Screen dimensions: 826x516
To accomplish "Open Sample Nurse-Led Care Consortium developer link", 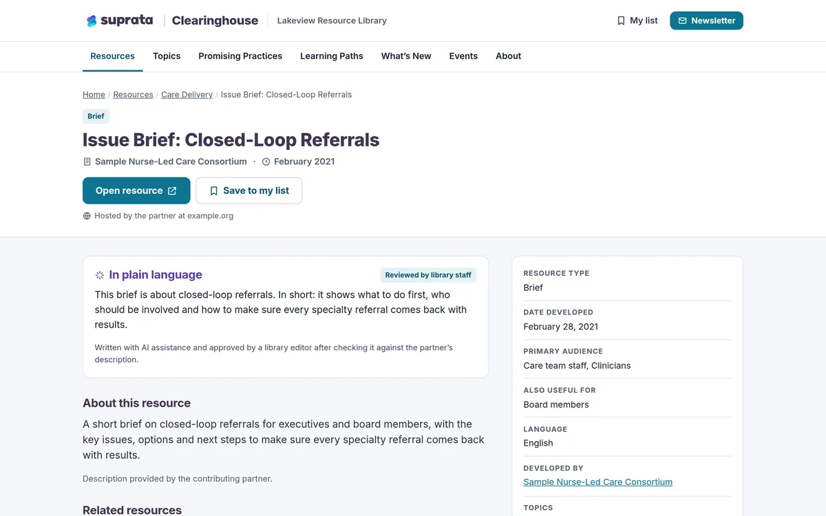I will (x=598, y=482).
